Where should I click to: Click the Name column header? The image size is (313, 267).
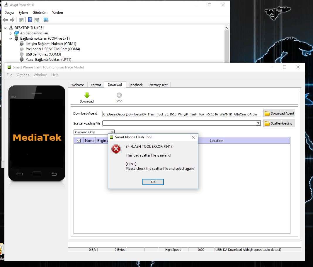point(89,141)
